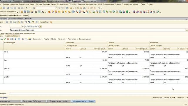Select the Нан nomenclature row
This screenshot has width=188, height=106.
point(34,63)
